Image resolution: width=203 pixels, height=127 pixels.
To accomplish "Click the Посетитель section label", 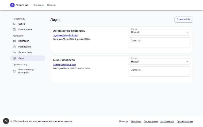I will click(19, 19).
